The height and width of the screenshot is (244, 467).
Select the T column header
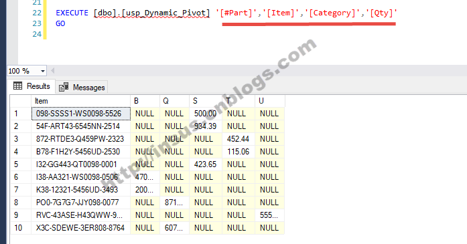pyautogui.click(x=239, y=101)
